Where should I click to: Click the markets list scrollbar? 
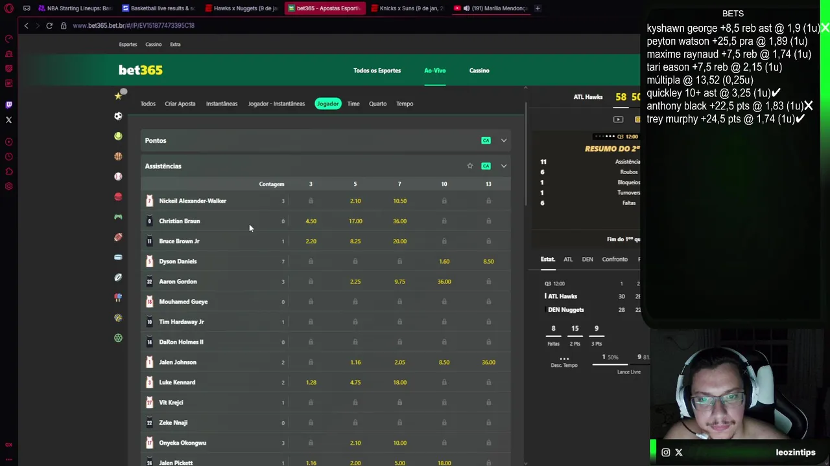pos(526,155)
